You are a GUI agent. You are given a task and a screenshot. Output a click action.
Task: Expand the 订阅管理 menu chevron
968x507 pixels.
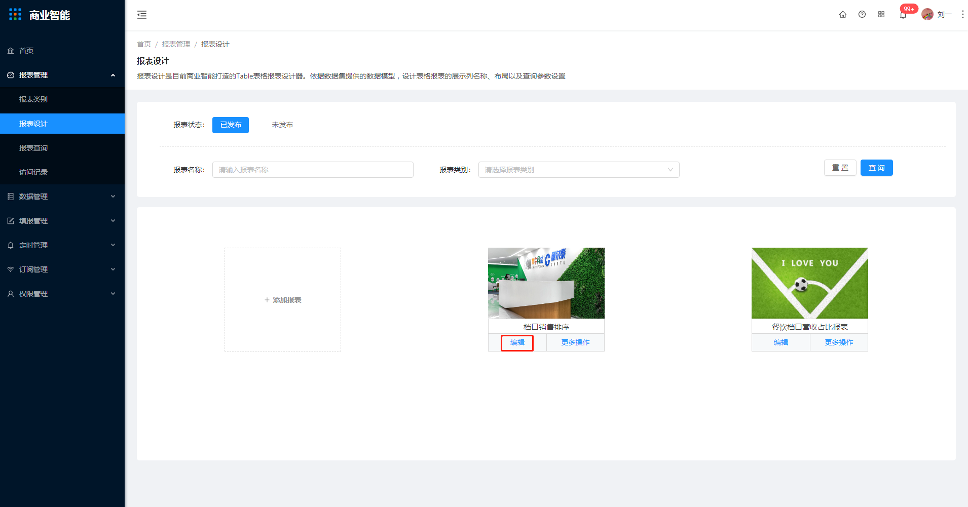(x=113, y=269)
